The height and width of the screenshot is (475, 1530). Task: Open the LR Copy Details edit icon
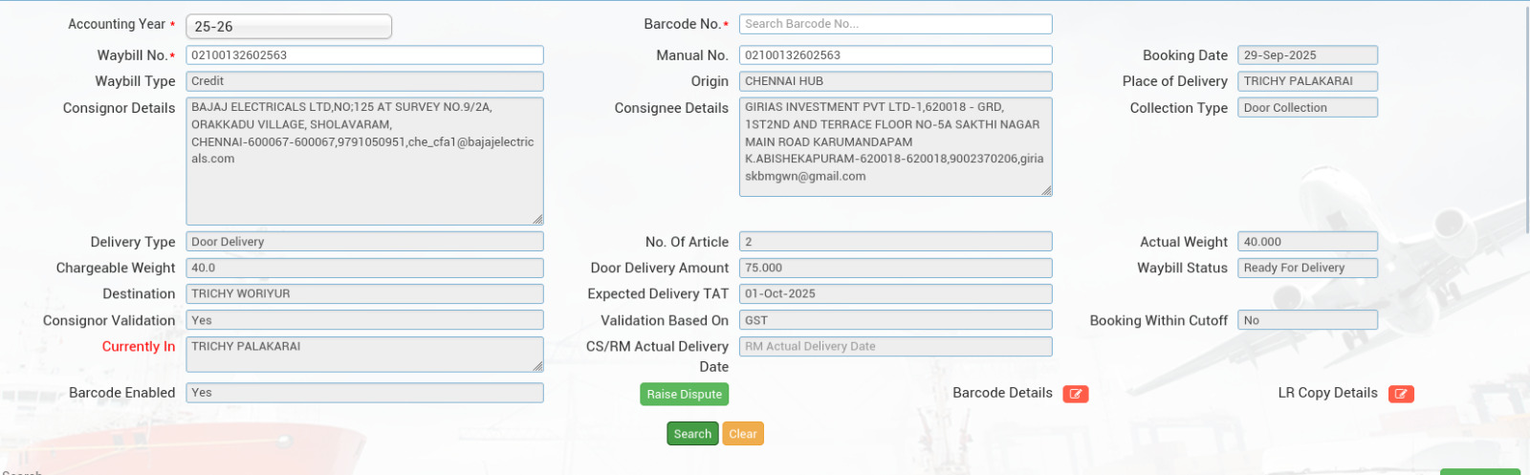[x=1401, y=394]
